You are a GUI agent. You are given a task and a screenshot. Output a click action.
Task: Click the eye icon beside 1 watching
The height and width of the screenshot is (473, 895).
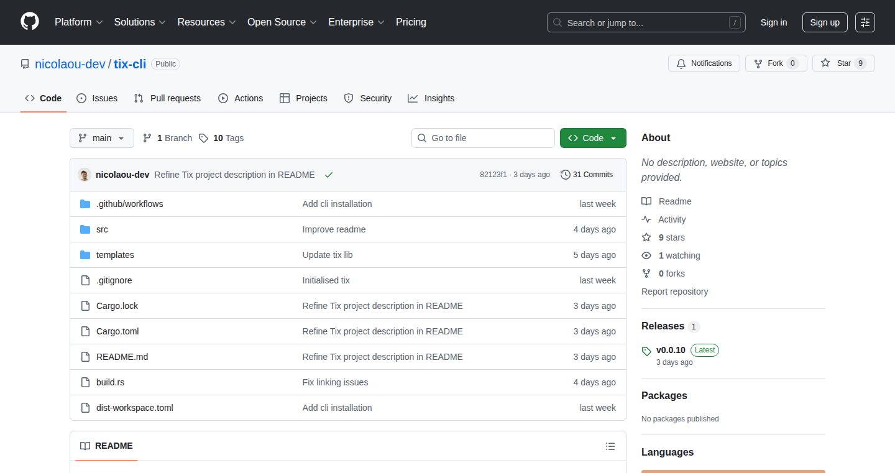point(646,255)
